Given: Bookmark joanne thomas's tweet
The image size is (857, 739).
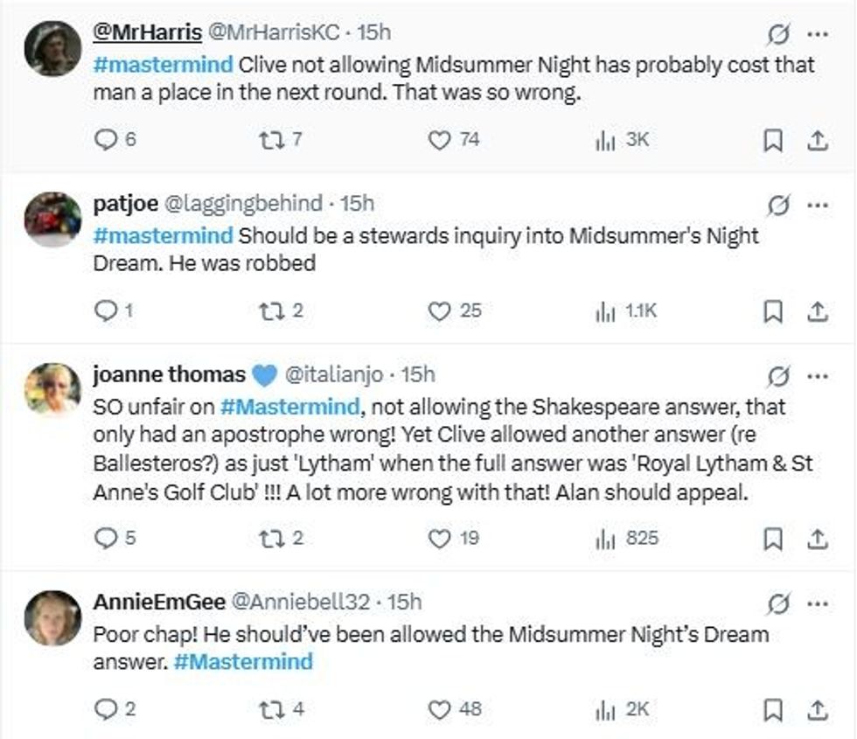Looking at the screenshot, I should click(x=774, y=537).
